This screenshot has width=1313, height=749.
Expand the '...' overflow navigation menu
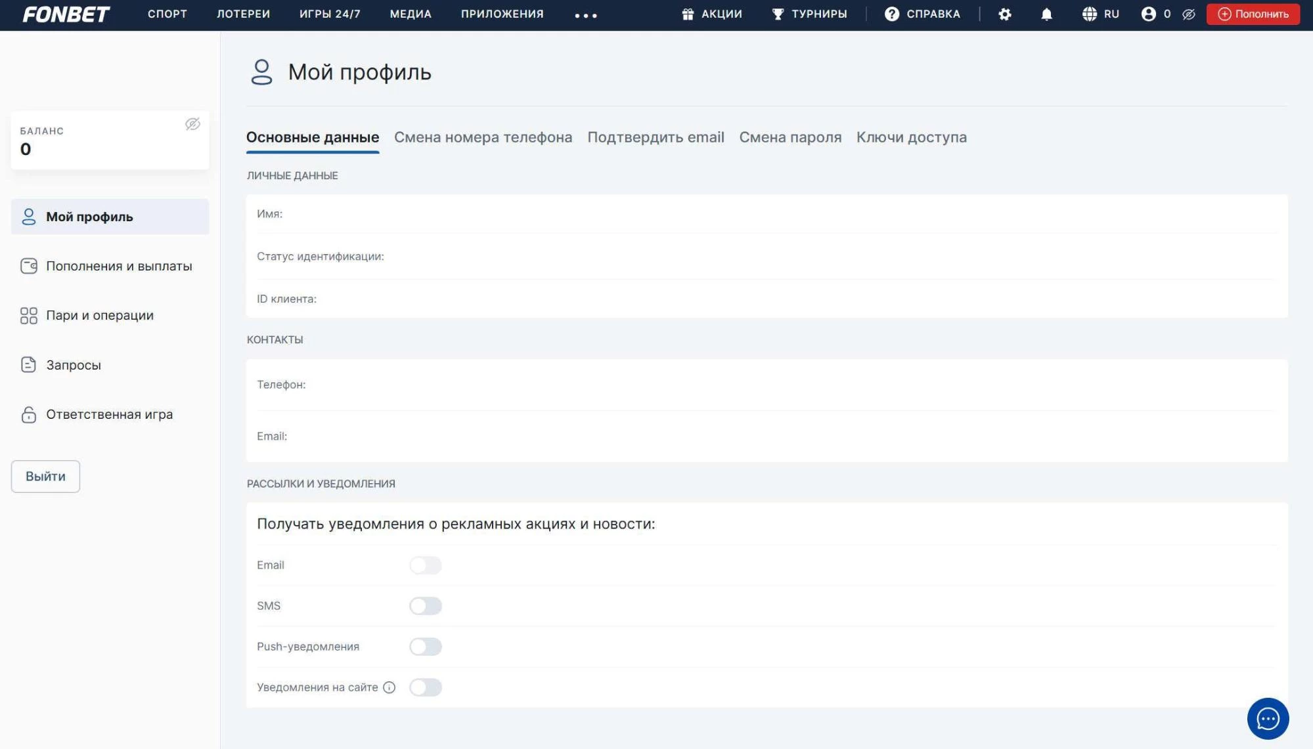[585, 16]
